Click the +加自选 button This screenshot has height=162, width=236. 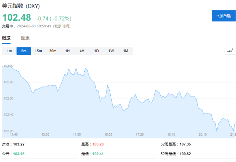pos(224,16)
